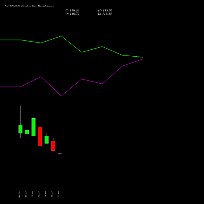Screen dimensions: 204x204
Task: Click the green candlestick between two red candles
Action: (47, 140)
